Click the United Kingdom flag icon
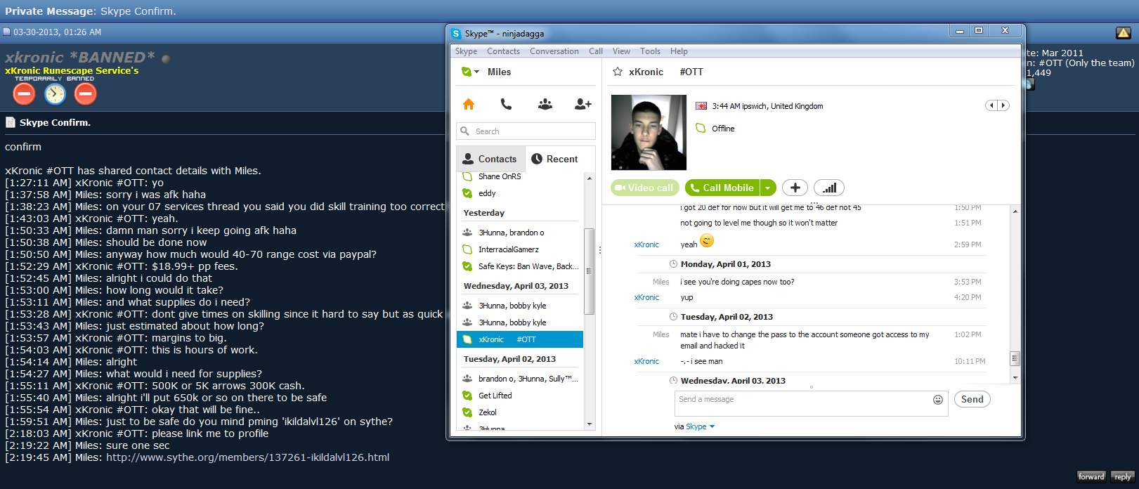1139x489 pixels. tap(701, 106)
